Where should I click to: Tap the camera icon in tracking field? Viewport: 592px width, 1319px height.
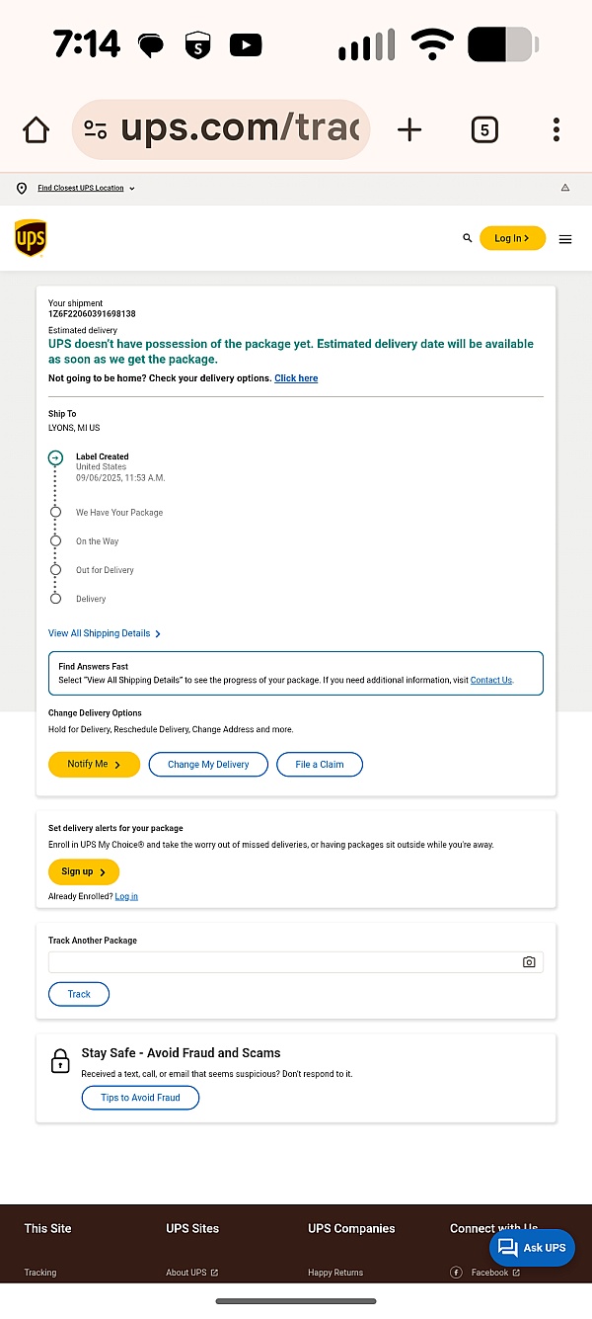(x=529, y=962)
